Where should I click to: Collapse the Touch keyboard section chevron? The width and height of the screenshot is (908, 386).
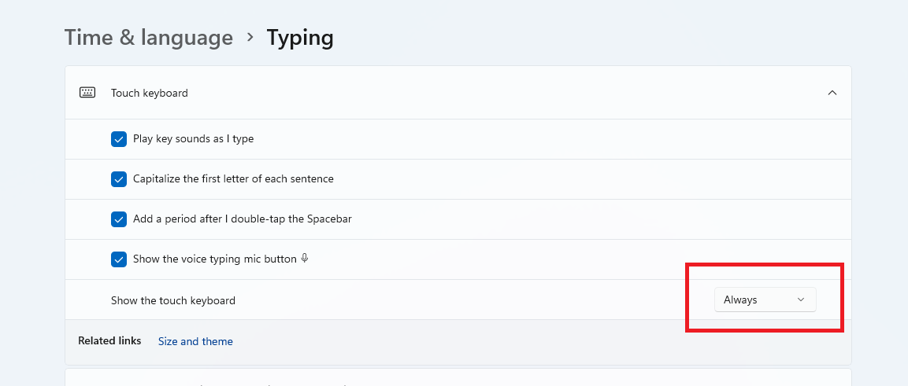click(x=832, y=93)
